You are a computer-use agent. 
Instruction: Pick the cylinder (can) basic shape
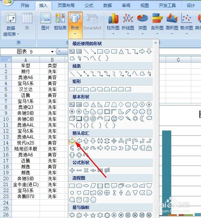pos(149,112)
